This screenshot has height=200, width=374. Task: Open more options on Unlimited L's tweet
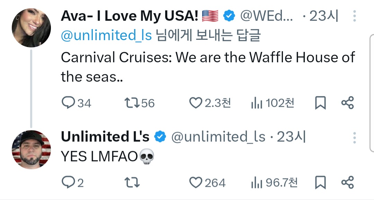tap(355, 137)
